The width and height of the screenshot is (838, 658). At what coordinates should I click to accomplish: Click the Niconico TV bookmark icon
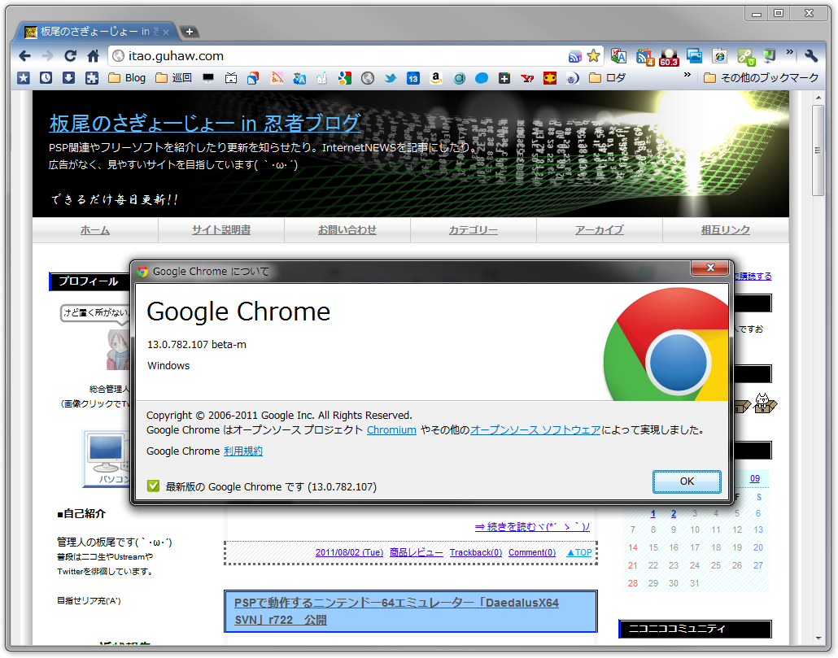point(231,79)
